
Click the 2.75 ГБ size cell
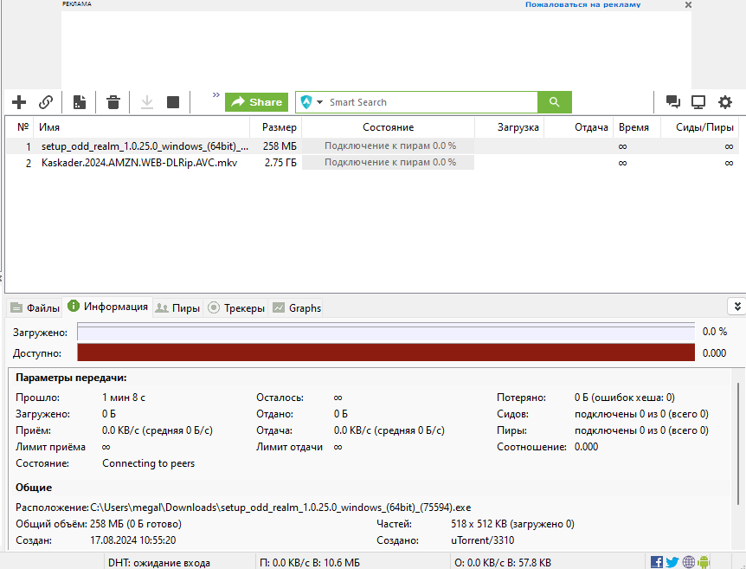point(280,163)
